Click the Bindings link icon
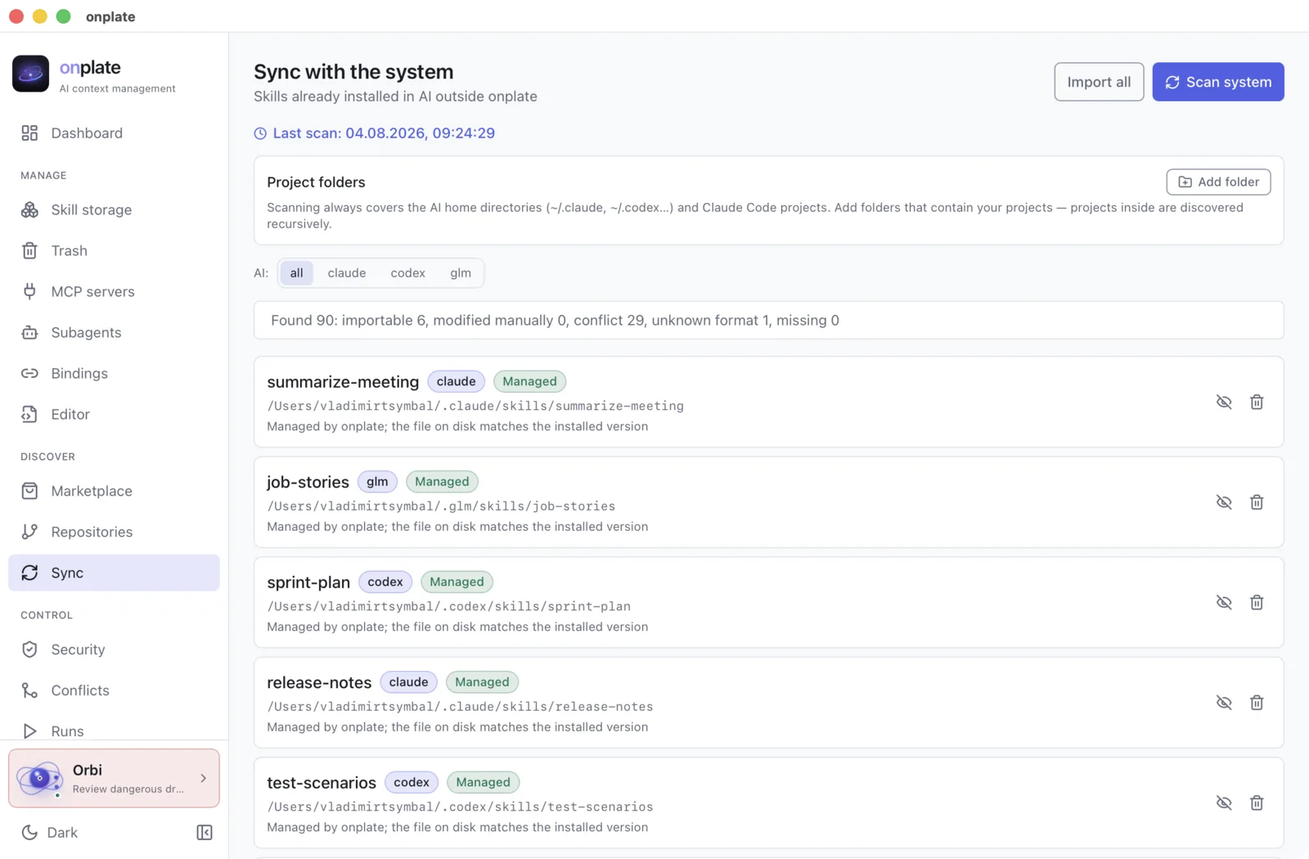 tap(29, 374)
